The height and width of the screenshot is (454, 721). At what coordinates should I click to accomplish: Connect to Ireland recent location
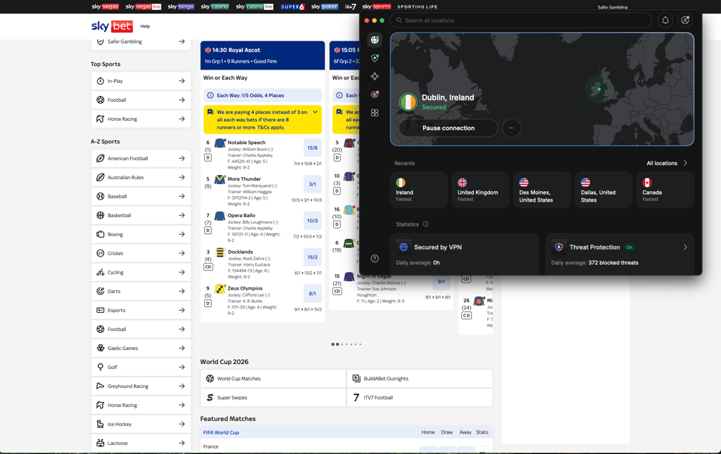tap(418, 190)
